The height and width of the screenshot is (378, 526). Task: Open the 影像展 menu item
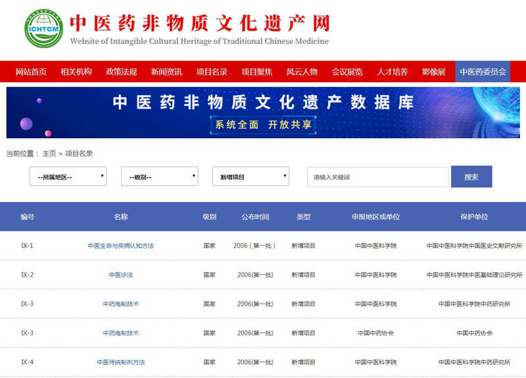(433, 72)
